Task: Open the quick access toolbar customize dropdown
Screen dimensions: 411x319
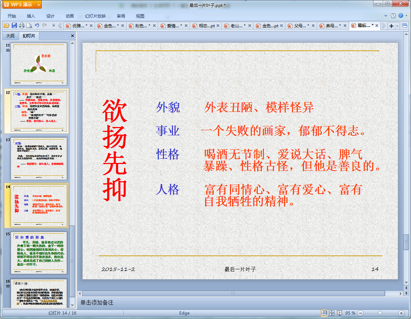Action: (x=54, y=26)
